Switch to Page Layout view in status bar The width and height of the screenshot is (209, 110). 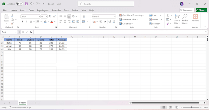tap(170, 107)
